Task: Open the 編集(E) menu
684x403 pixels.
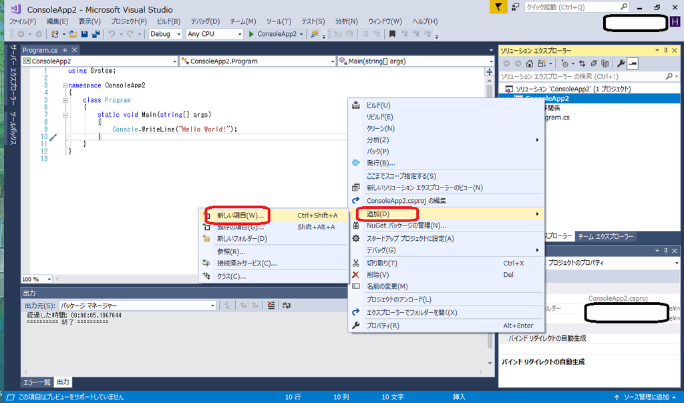Action: [x=57, y=21]
